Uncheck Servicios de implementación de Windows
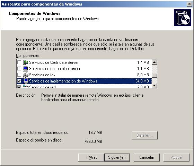This screenshot has width=194, height=166. tap(19, 81)
